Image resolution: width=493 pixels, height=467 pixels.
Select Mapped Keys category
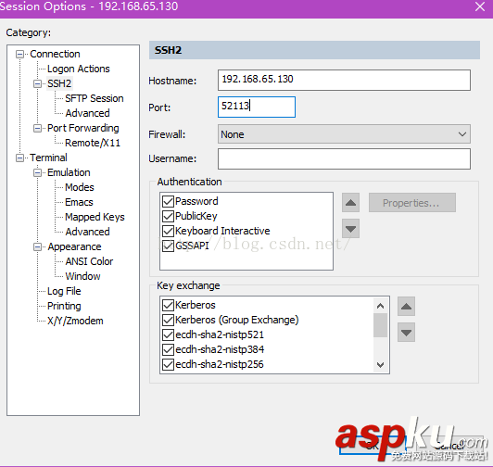(95, 218)
